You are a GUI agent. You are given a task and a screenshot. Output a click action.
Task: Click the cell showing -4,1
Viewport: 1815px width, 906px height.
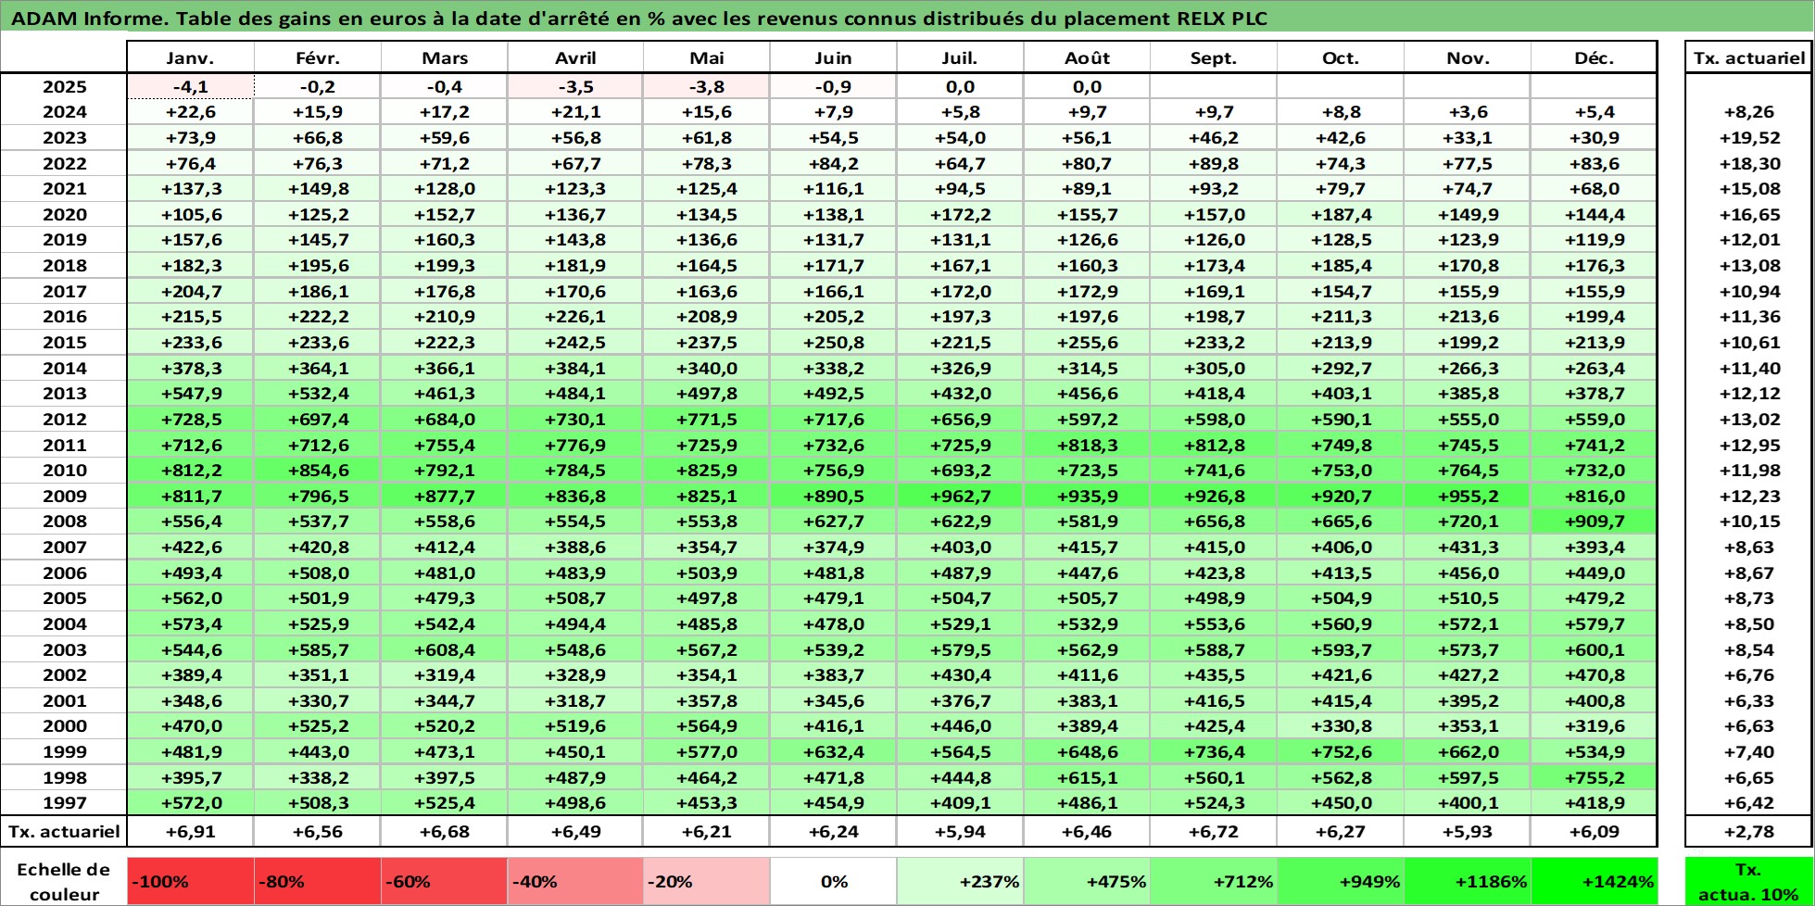[190, 86]
